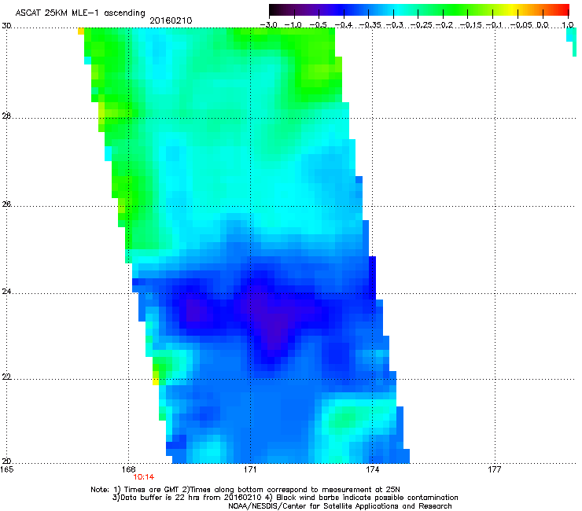The image size is (582, 511).
Task: Click the latitude axis label 24
Action: coord(6,292)
